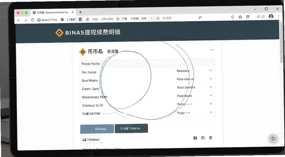Expand the Raresdon row chevron
This screenshot has height=157, width=285.
pos(211,70)
